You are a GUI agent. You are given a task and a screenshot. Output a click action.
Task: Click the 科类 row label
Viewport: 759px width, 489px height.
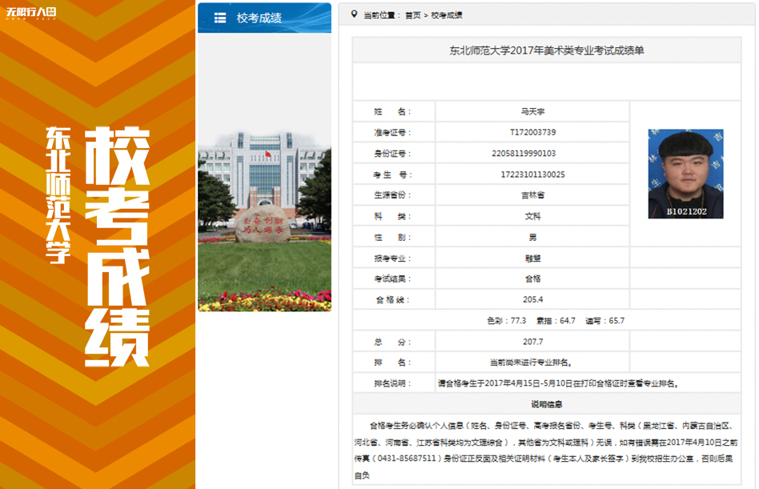click(392, 217)
